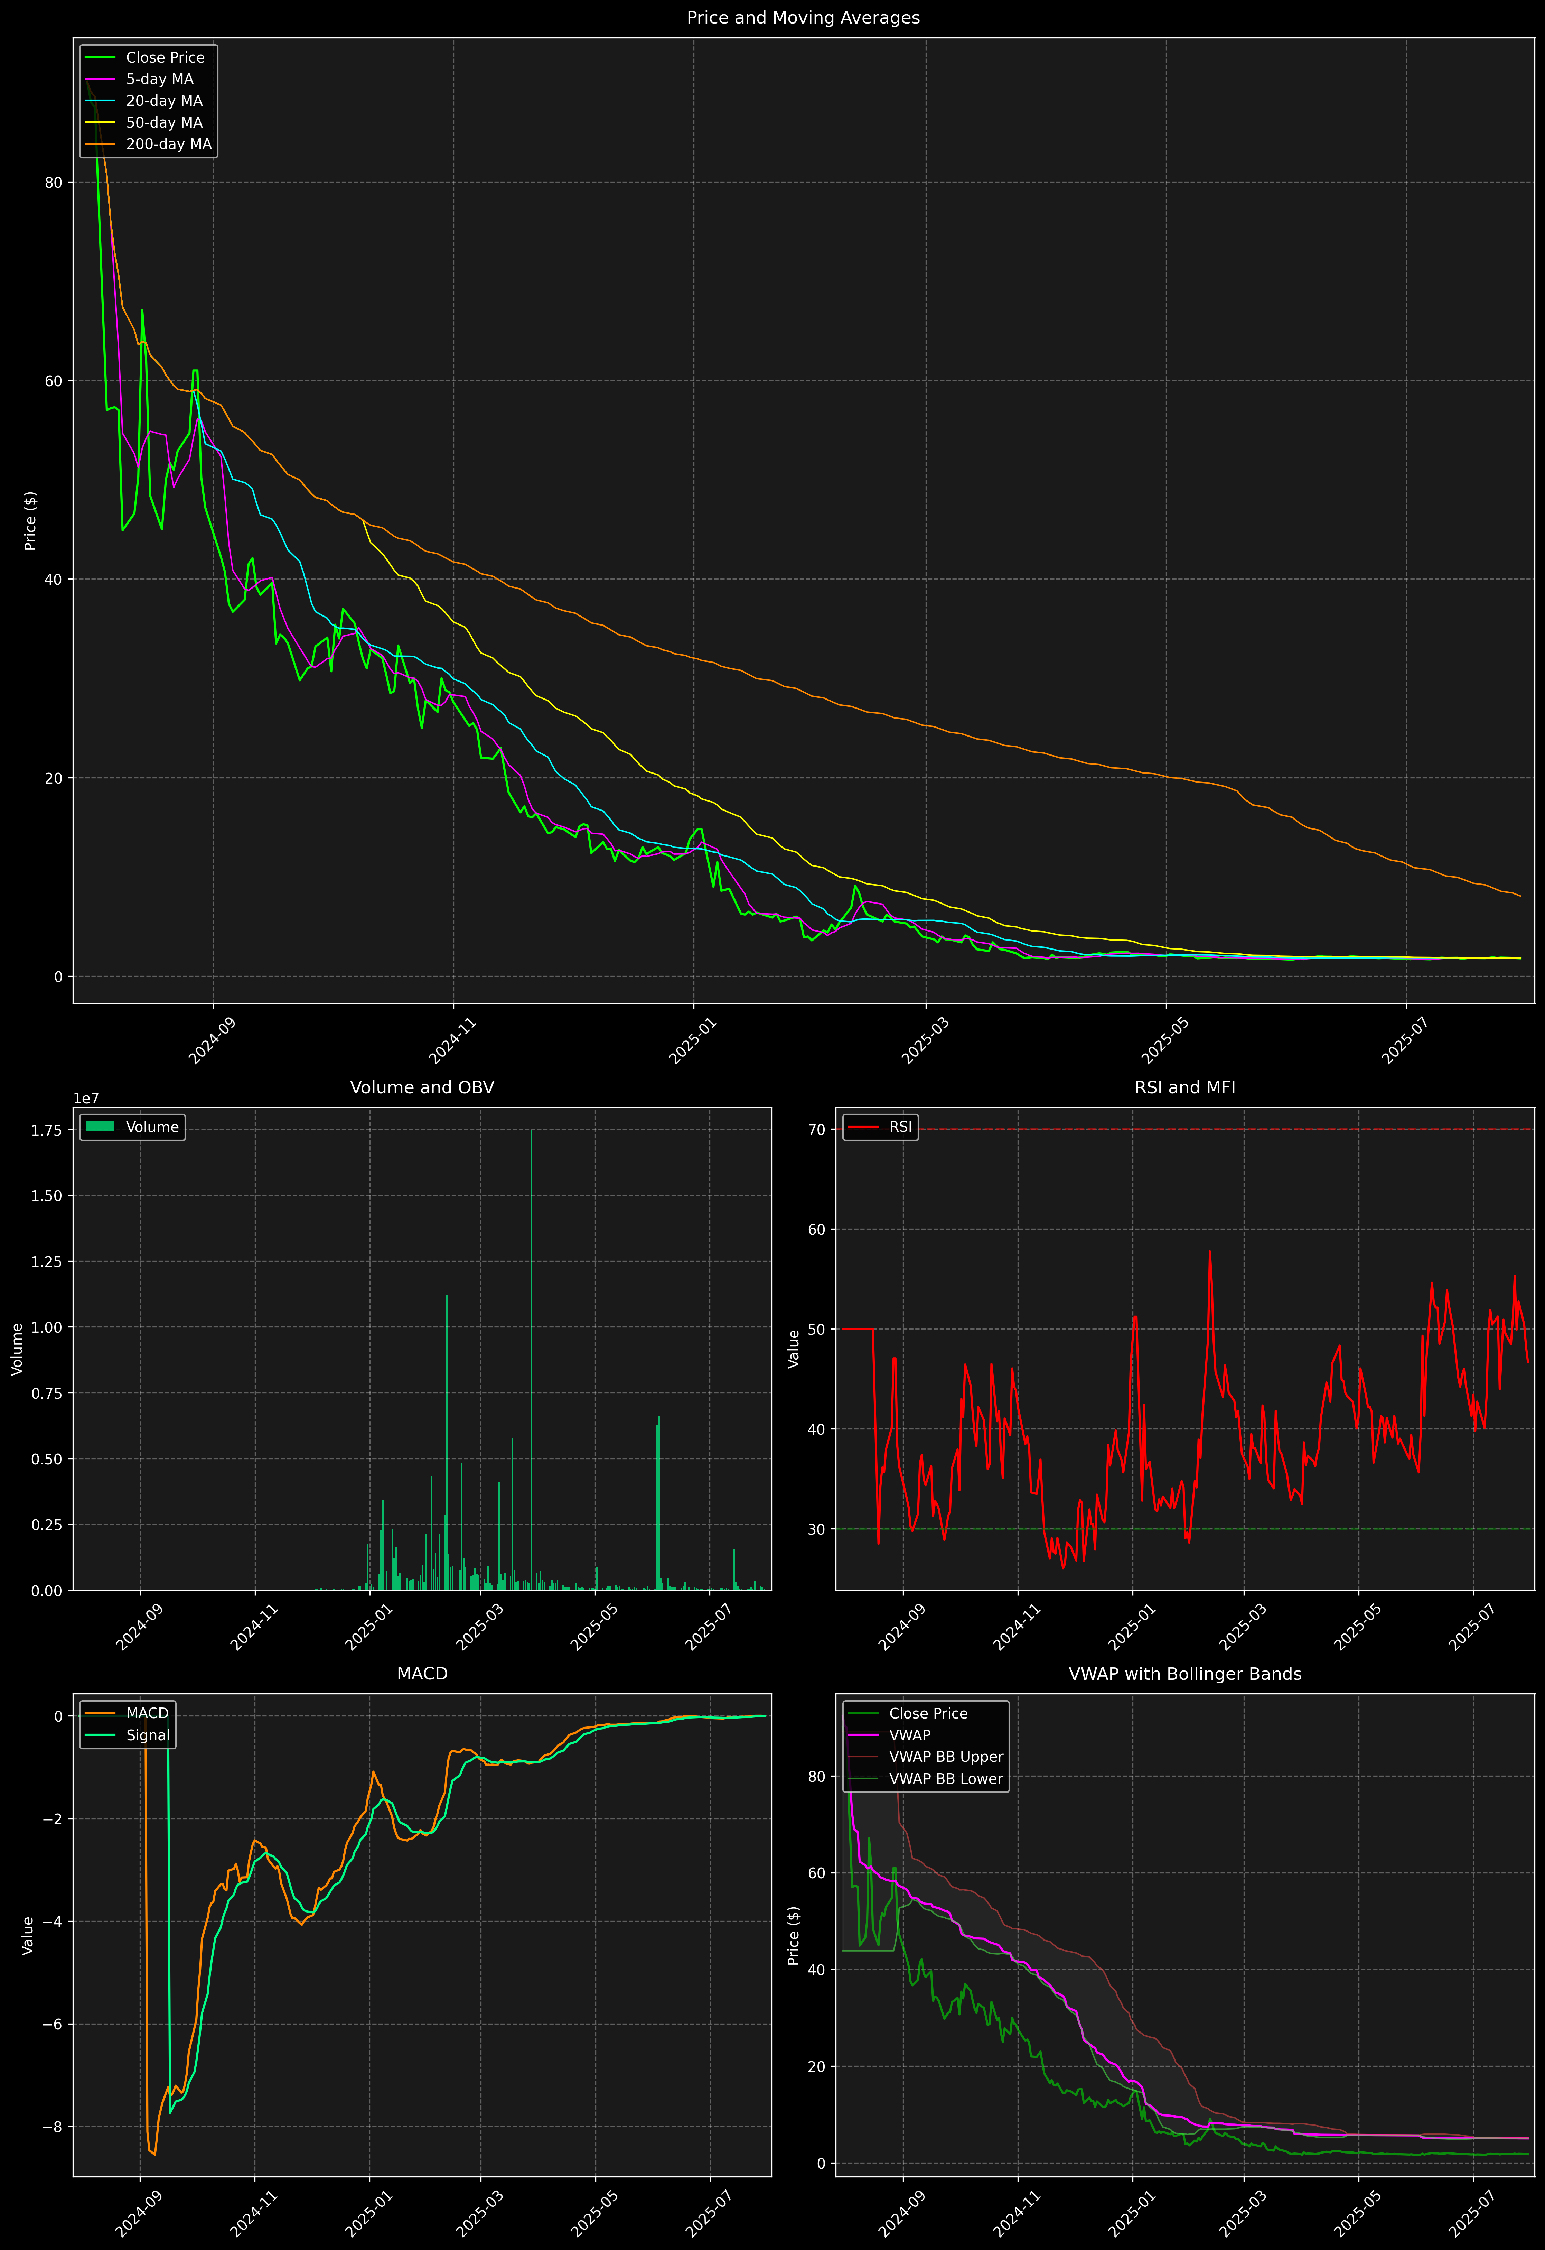Click the −4 tick on MACD chart
Viewport: 1545px width, 2250px height.
[53, 1922]
